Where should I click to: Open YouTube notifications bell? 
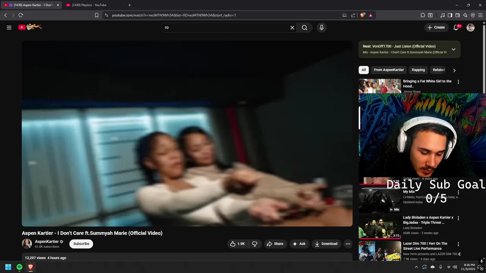coord(456,27)
